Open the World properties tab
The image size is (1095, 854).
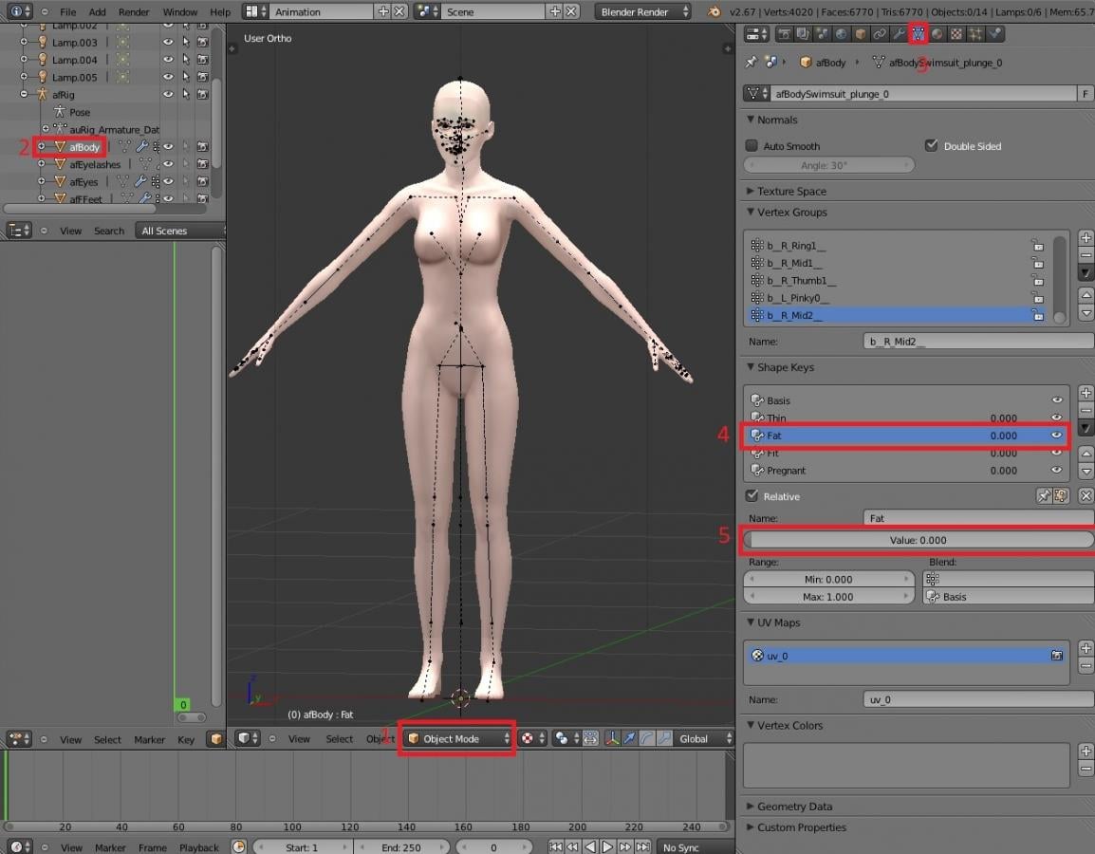[841, 33]
